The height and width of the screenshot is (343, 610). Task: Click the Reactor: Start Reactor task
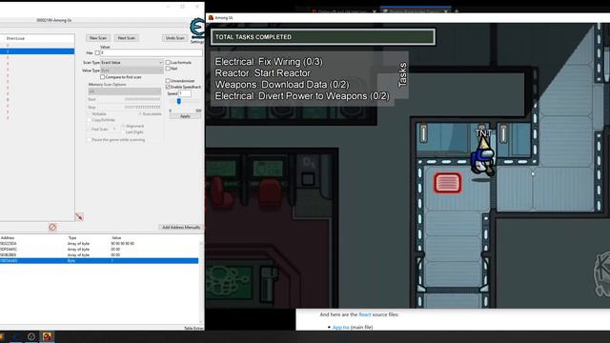[x=263, y=73]
